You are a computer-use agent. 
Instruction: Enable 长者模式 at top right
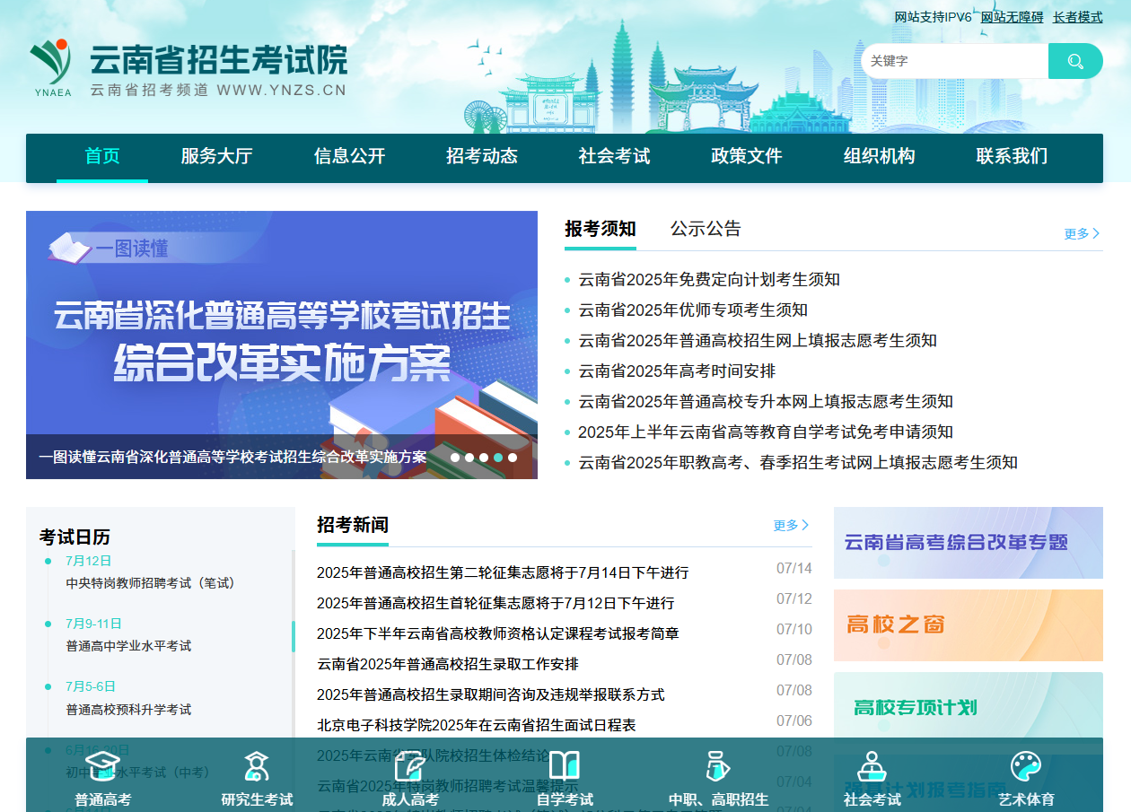1077,17
